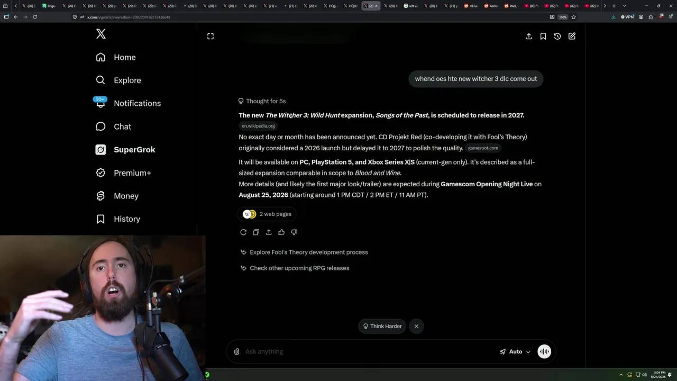The image size is (677, 381).
Task: Click the 150% zoom level indicator
Action: 563,17
